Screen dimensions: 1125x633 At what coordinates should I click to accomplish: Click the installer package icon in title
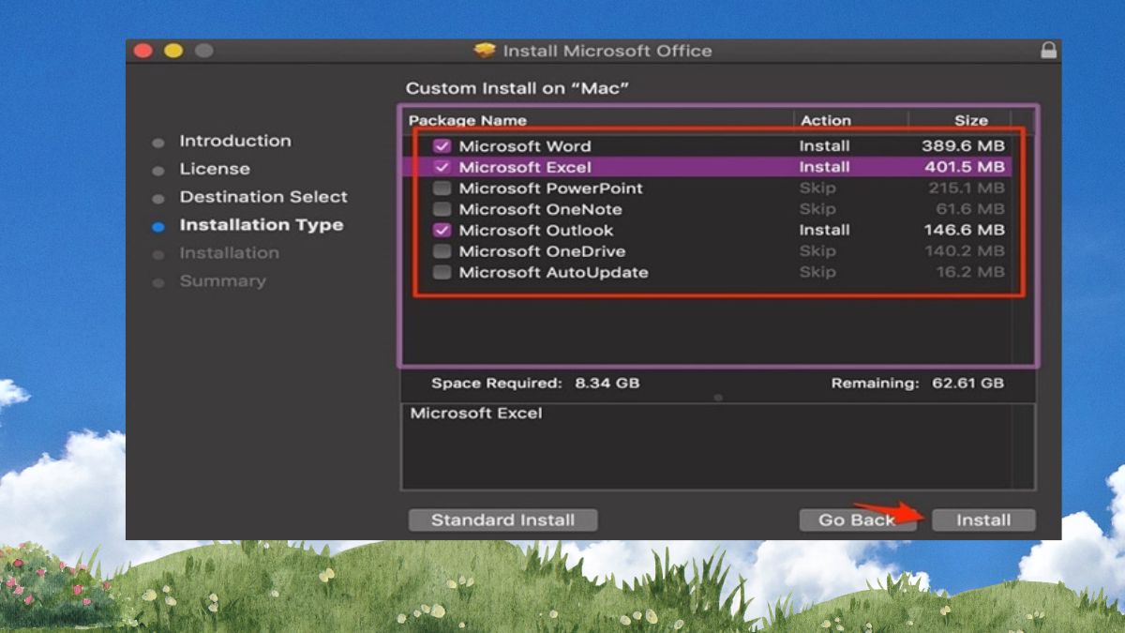[x=485, y=51]
